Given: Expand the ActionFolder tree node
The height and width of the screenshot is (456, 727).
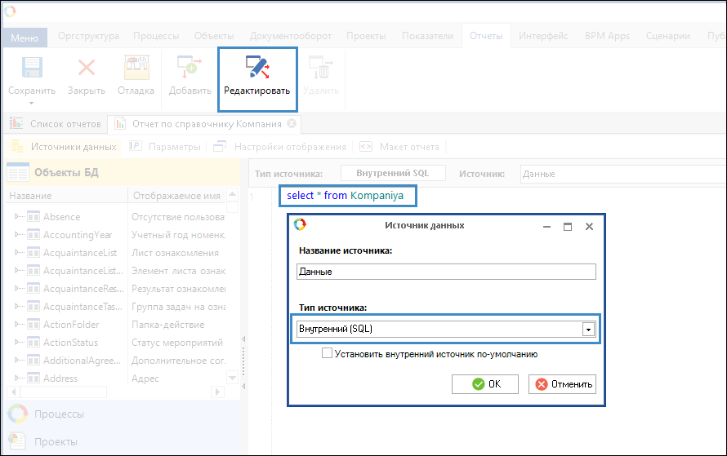Looking at the screenshot, I should [18, 325].
